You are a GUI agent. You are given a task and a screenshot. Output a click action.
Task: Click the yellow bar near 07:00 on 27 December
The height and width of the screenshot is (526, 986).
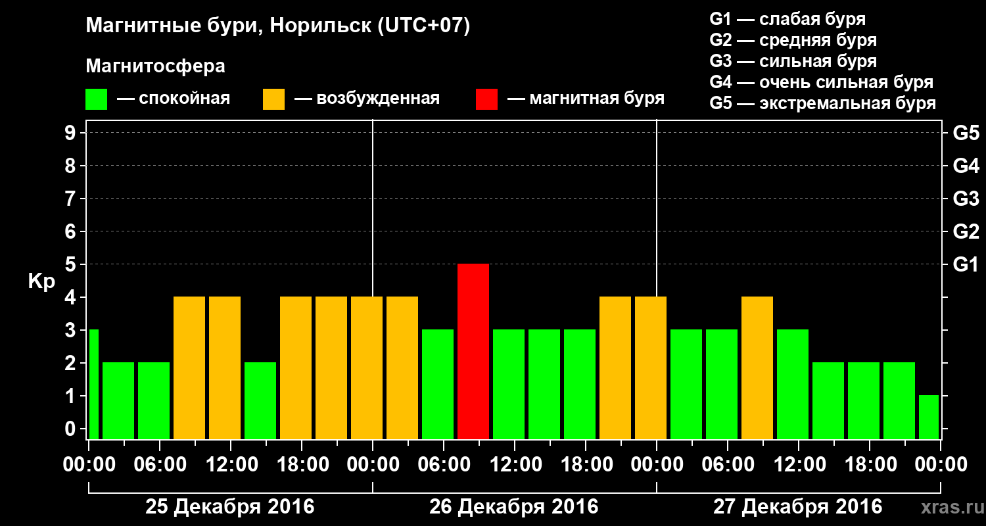click(x=757, y=368)
